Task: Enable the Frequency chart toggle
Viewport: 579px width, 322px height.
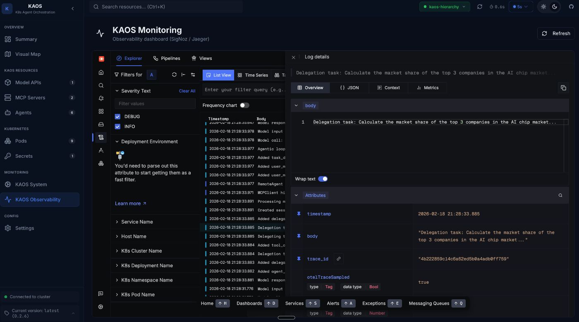Action: [244, 105]
